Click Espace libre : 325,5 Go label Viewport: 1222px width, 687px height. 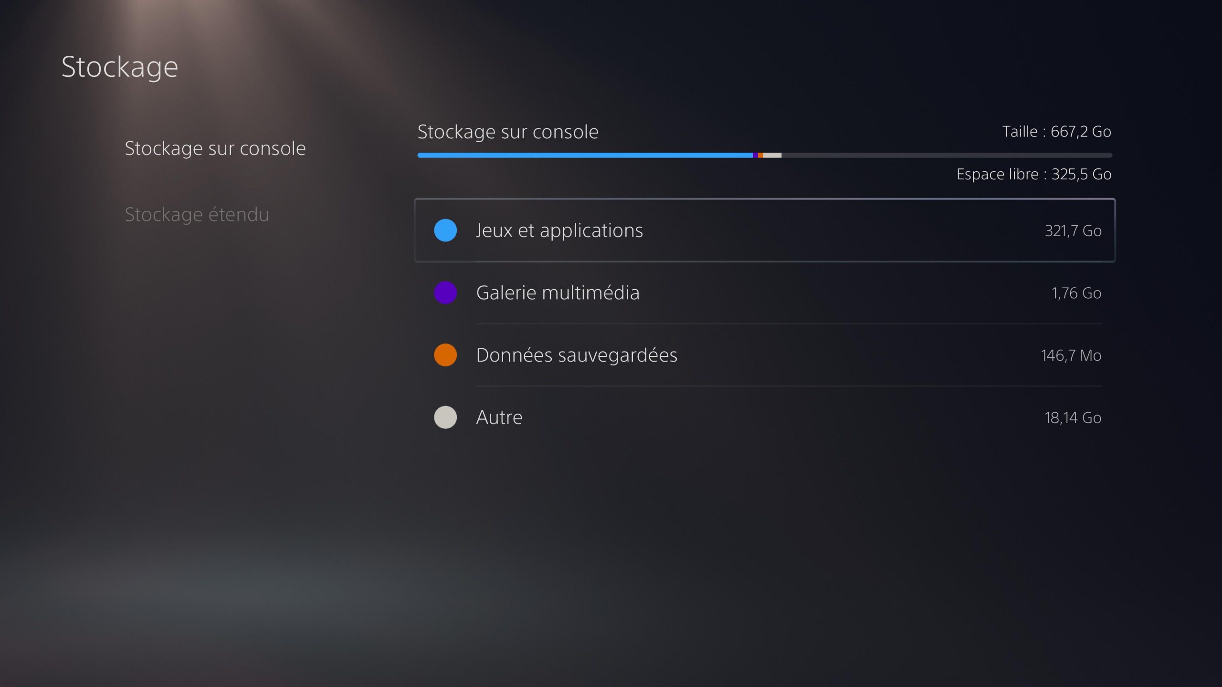tap(1033, 174)
